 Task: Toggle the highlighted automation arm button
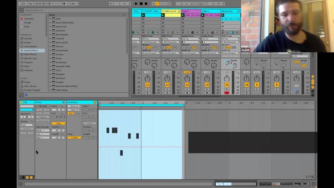coord(157,4)
